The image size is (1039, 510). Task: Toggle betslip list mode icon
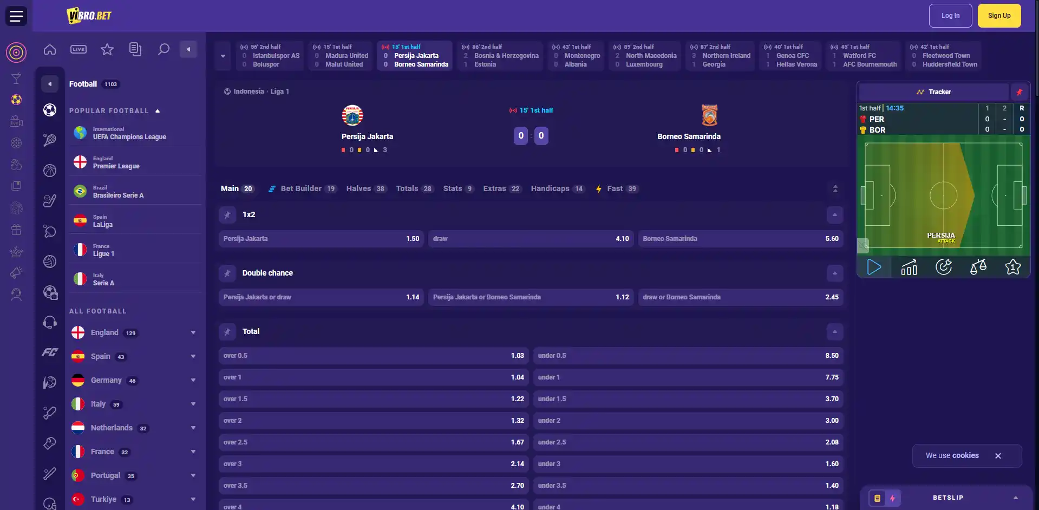[877, 498]
